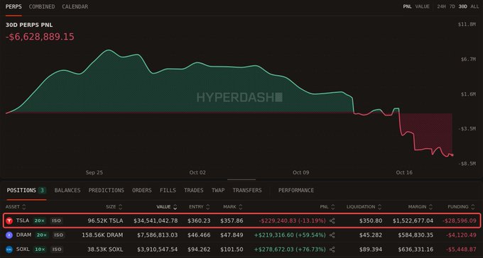Open the Performance tab
Screen dimensions: 483x258
pos(296,191)
